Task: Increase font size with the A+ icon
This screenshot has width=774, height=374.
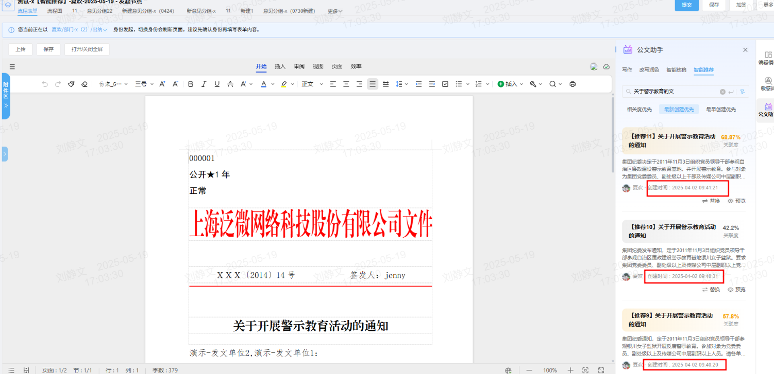Action: tap(162, 84)
